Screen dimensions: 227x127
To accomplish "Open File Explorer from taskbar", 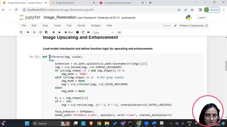I will (107, 123).
